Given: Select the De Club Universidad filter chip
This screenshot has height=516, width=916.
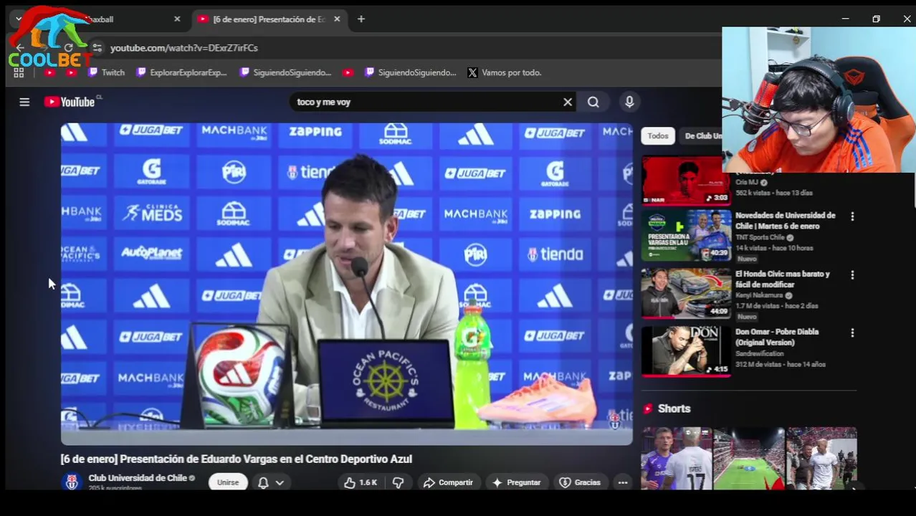Looking at the screenshot, I should [x=702, y=136].
